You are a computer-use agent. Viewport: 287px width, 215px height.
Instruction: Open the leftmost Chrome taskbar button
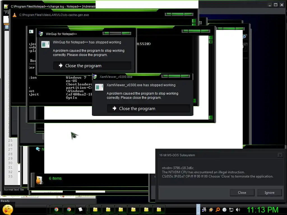[56, 209]
